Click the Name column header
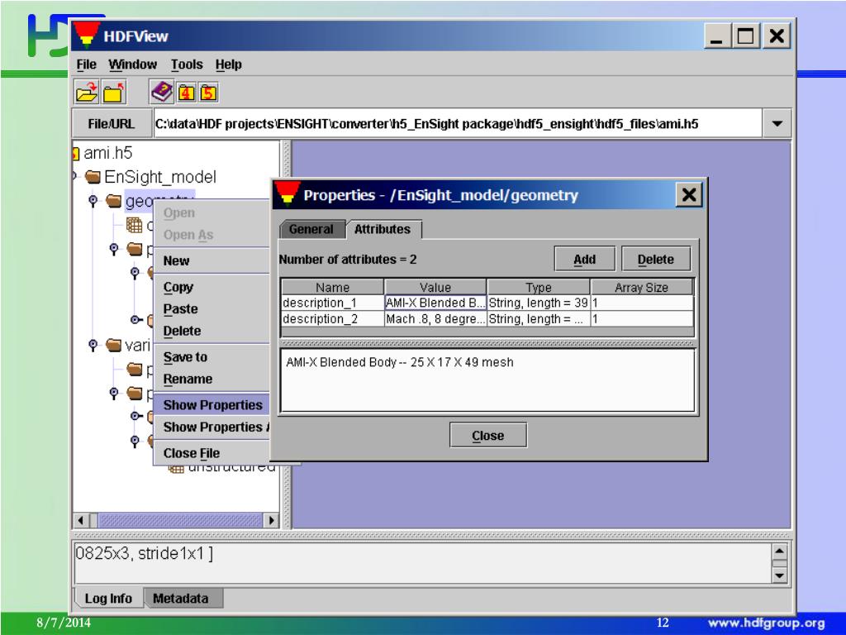846x635 pixels. coord(332,287)
